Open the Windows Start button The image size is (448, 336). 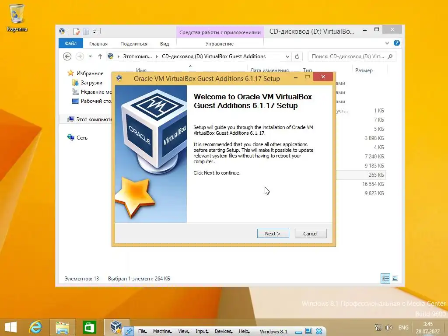(10, 327)
